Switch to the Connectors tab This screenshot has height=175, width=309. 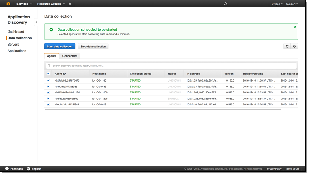(70, 56)
